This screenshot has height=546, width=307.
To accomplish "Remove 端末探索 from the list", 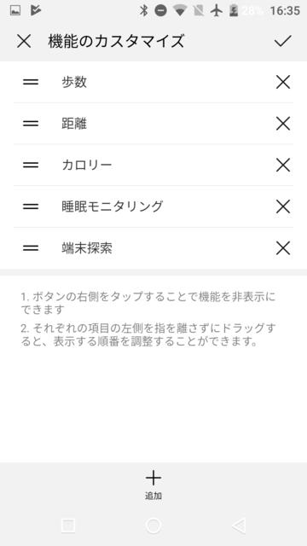I will click(282, 248).
